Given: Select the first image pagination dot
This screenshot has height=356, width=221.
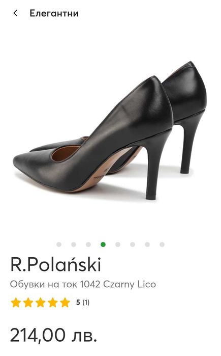Looking at the screenshot, I should point(59,244).
